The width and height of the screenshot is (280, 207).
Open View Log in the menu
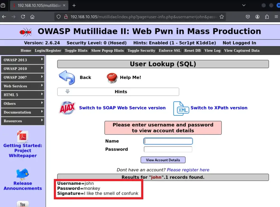coord(212,51)
